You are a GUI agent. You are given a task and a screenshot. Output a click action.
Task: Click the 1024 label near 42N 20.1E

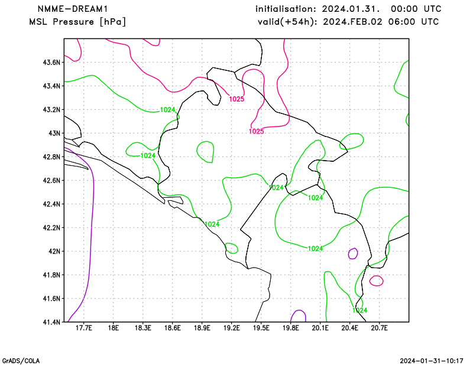pos(315,249)
